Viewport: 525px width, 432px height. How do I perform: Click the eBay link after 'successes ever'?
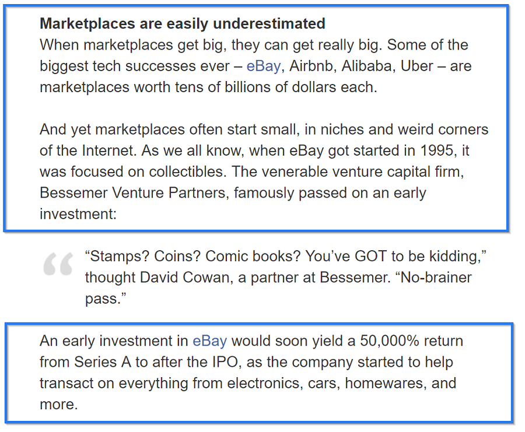[x=263, y=66]
